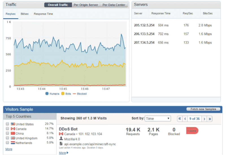Click the Bots legend circle icon
The width and height of the screenshot is (226, 155).
click(x=63, y=94)
